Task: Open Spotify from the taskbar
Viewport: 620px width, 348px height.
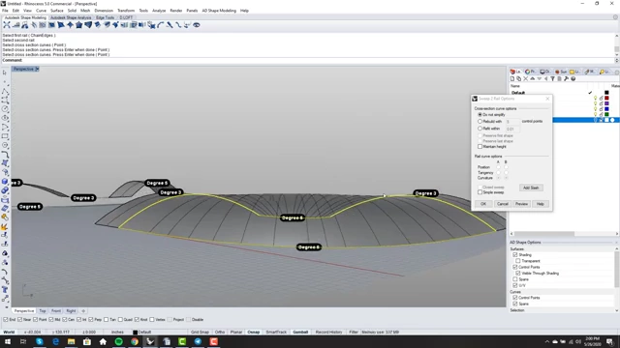Action: click(x=118, y=341)
